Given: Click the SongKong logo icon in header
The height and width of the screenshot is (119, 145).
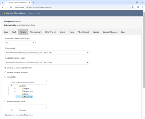Looking at the screenshot, I should click(x=3, y=13).
